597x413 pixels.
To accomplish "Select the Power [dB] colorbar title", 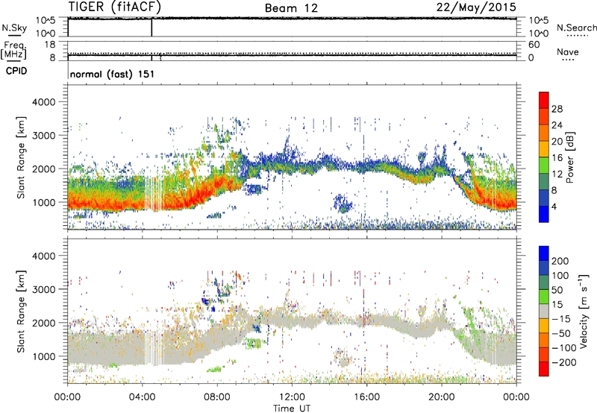I will click(x=570, y=157).
